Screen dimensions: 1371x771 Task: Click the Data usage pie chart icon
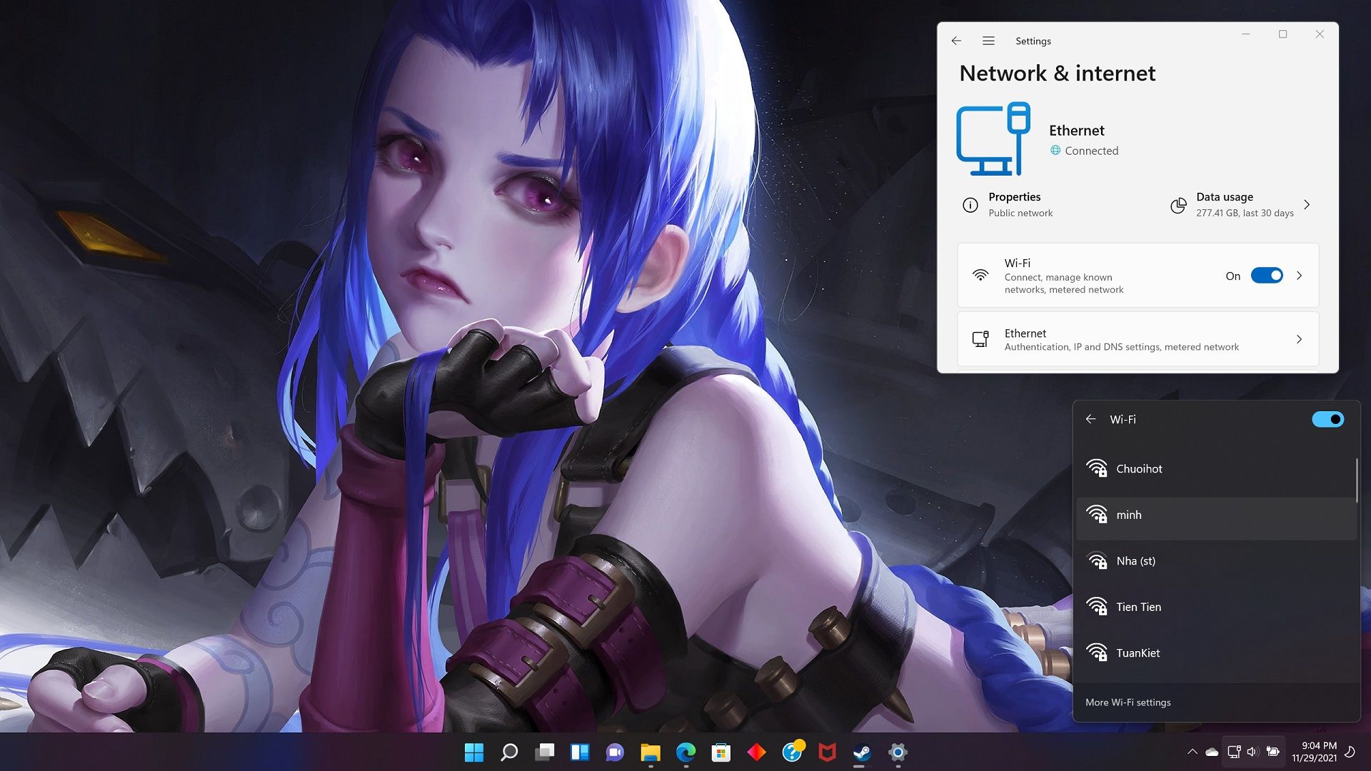click(1178, 206)
